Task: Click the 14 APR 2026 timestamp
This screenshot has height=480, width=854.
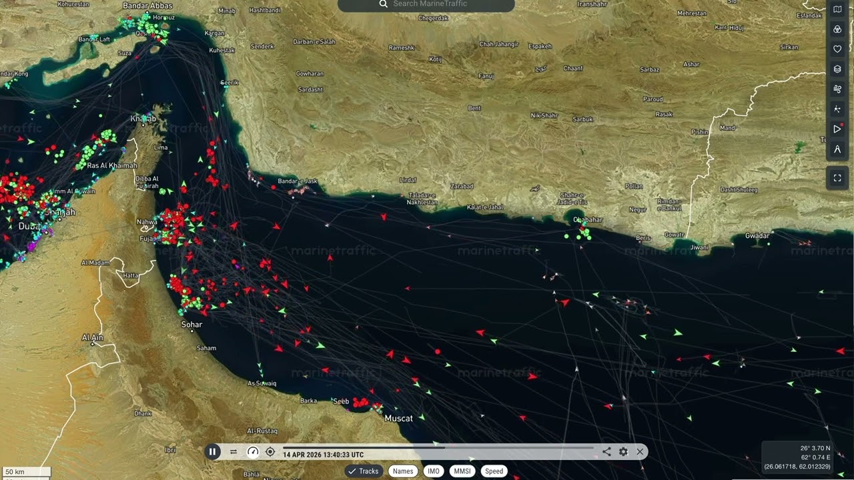Action: pos(324,455)
